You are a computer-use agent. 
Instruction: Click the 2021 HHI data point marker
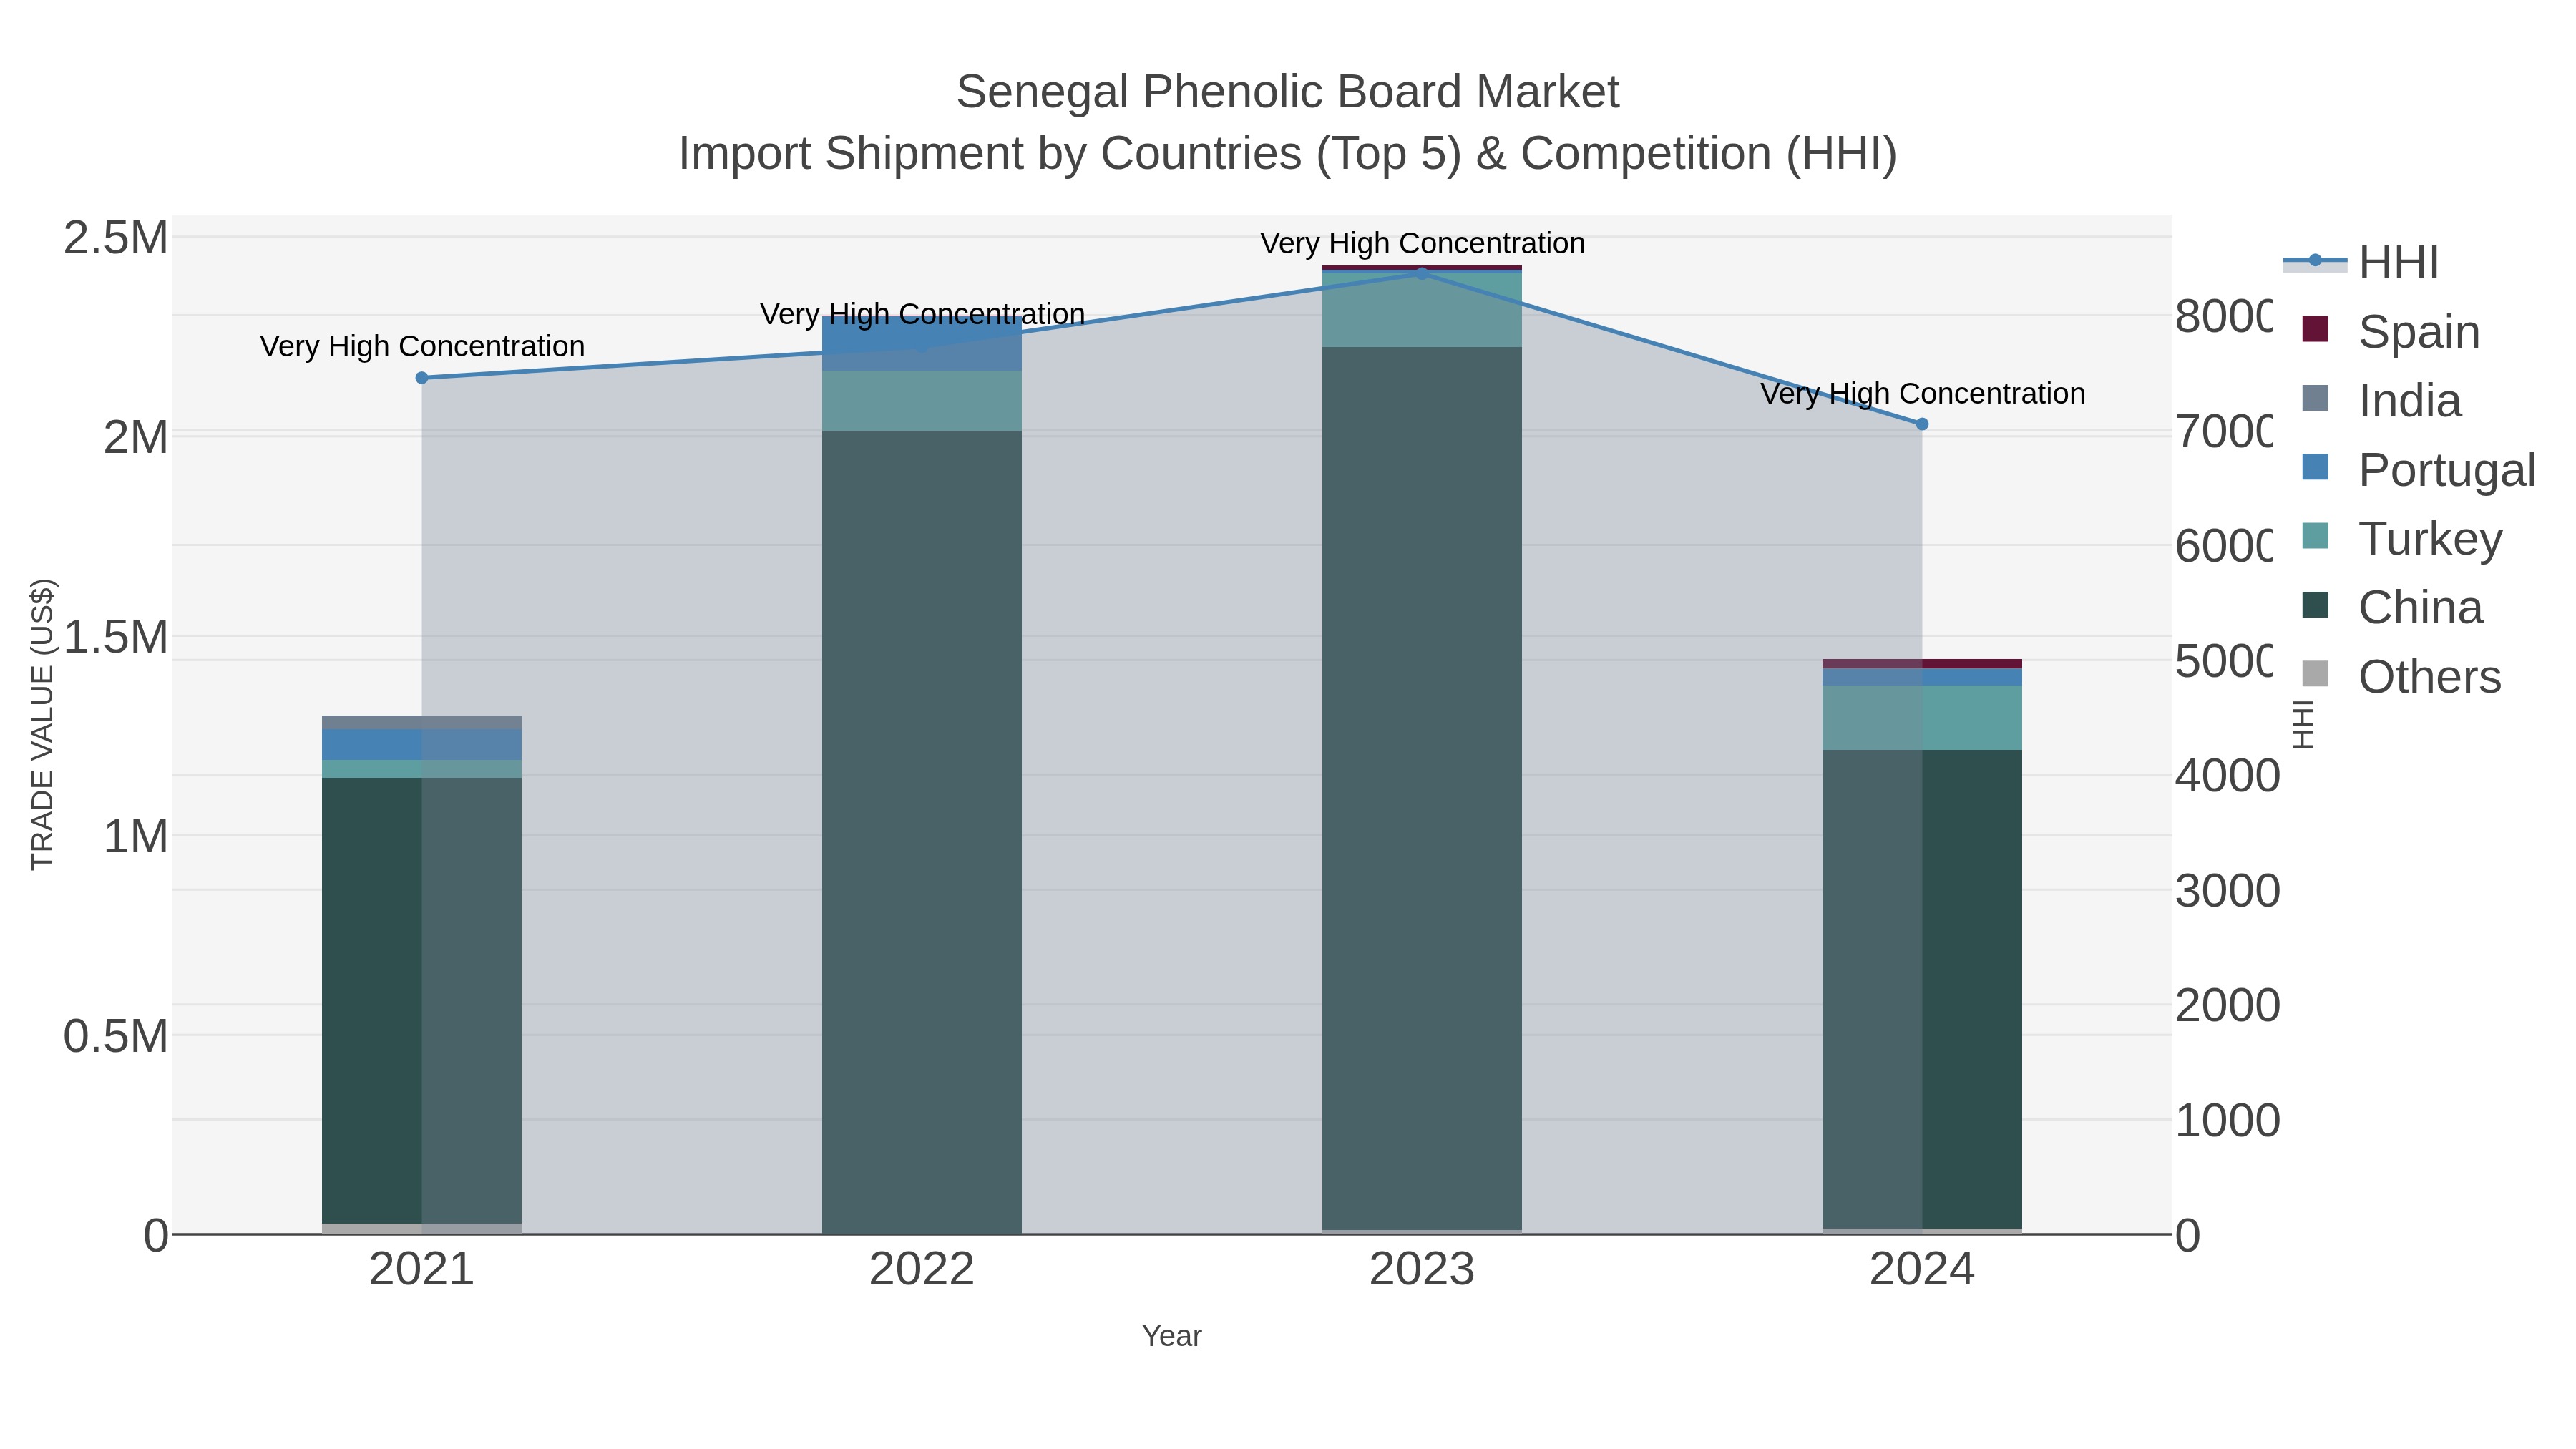point(422,378)
